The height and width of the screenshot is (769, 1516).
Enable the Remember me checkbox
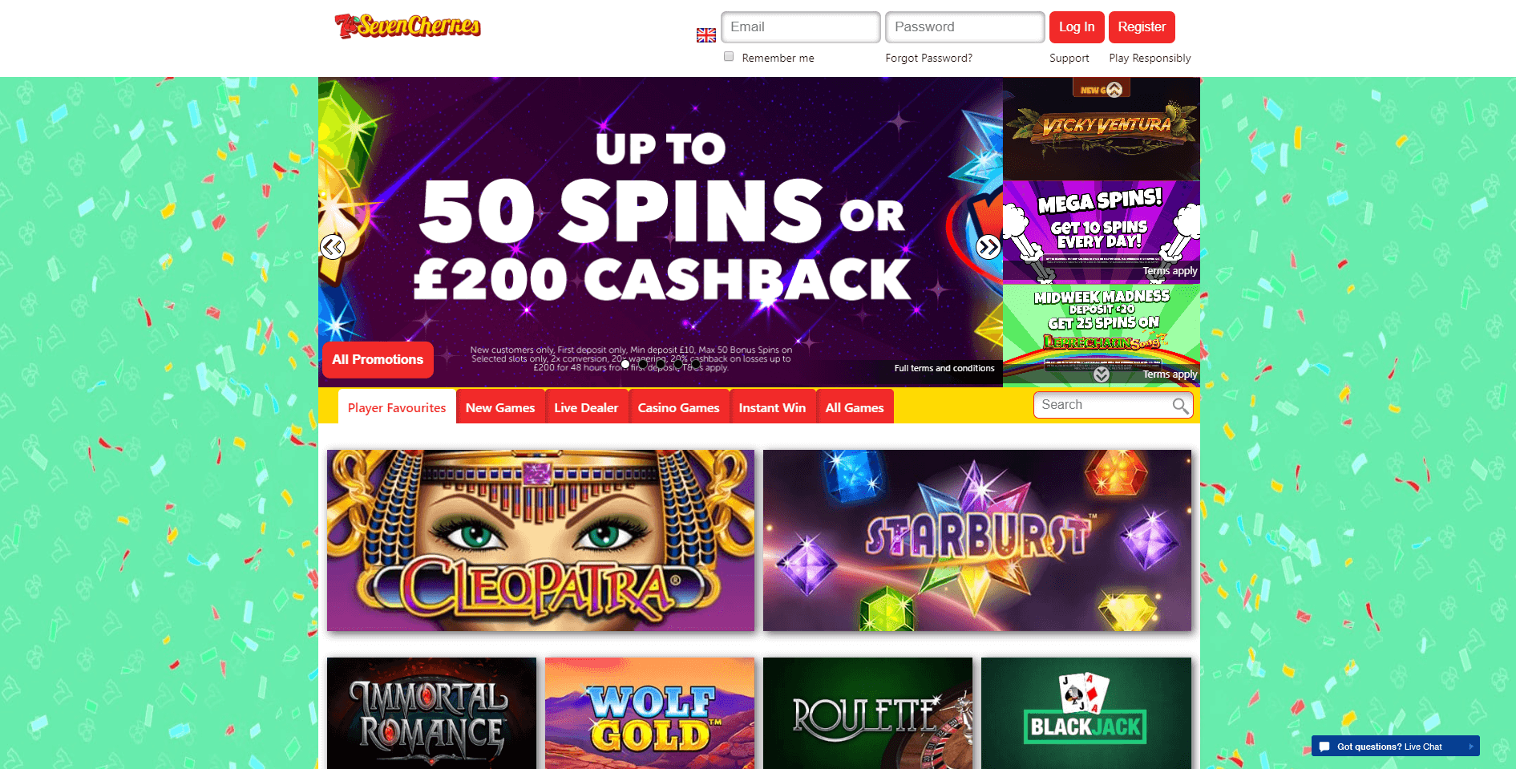point(729,56)
